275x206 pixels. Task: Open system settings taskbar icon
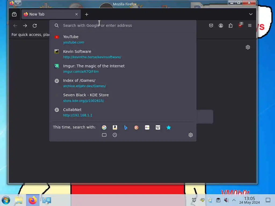pyautogui.click(x=47, y=200)
